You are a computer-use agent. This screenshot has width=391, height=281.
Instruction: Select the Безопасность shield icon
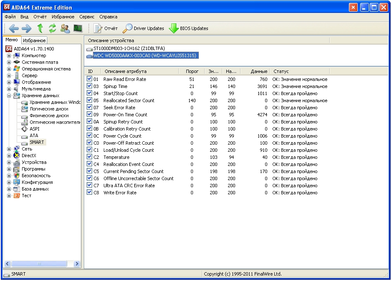[x=17, y=175]
